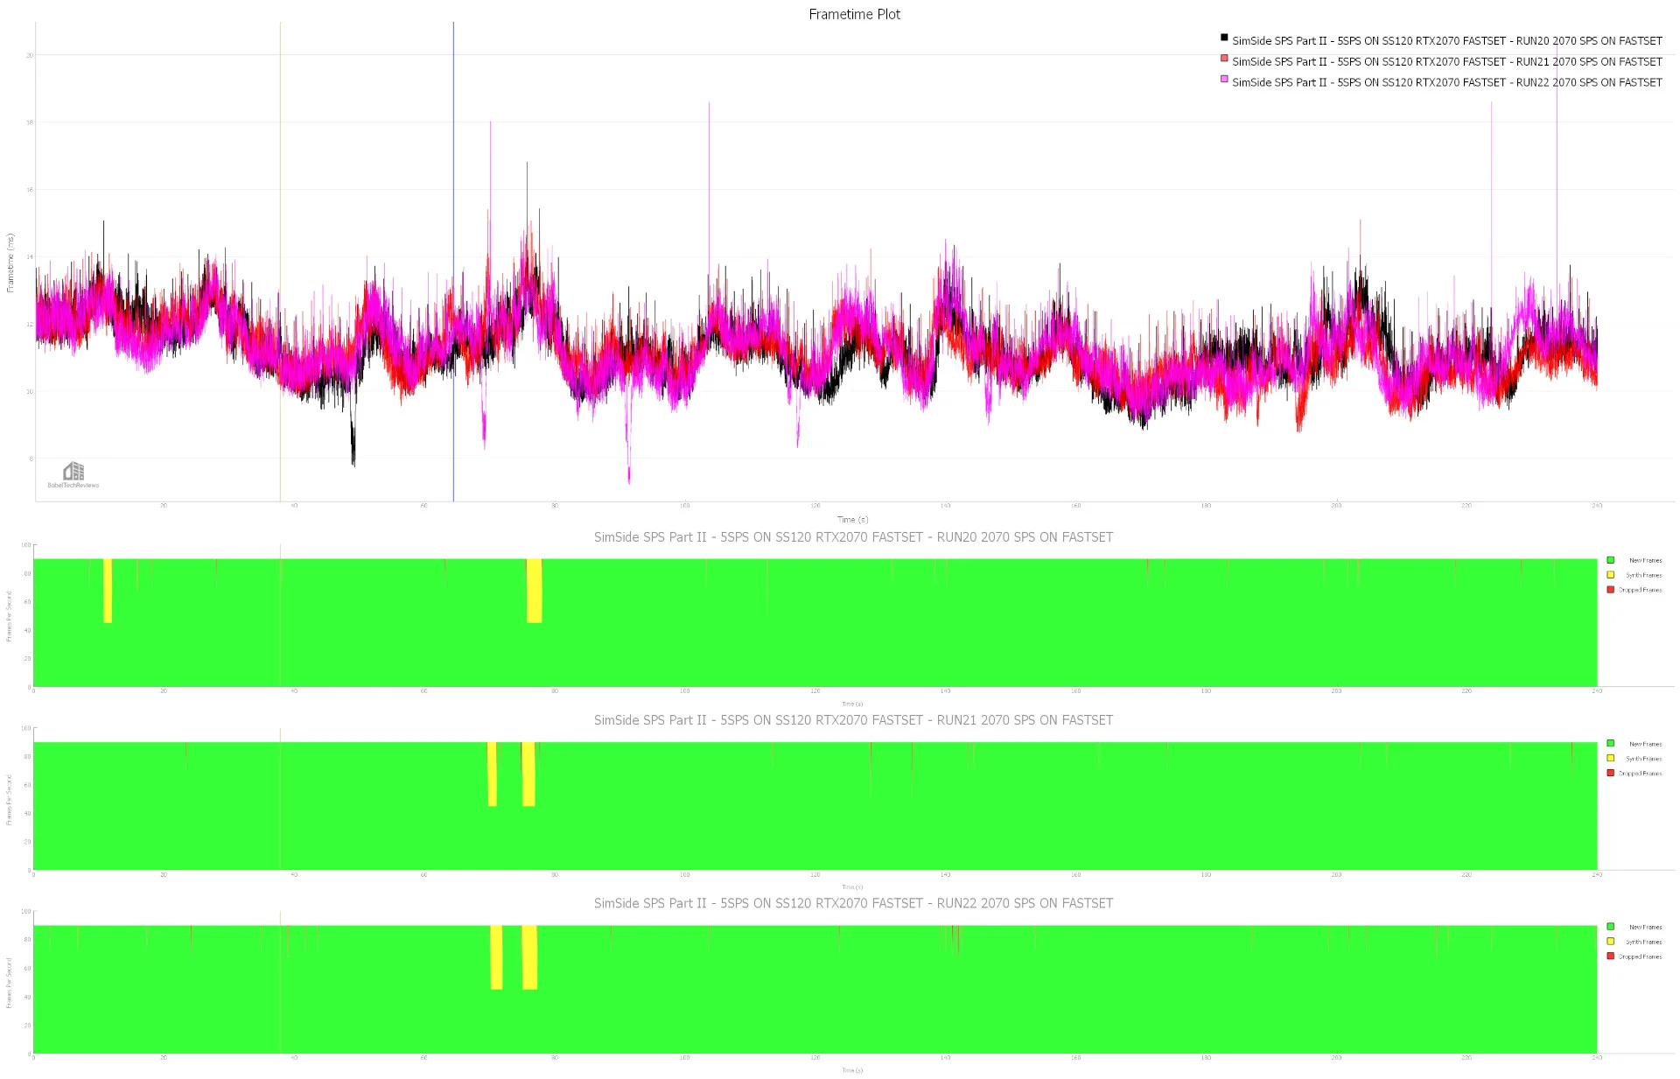This screenshot has height=1079, width=1680.
Task: Click first yellow synth bar in RUN20 chart
Action: point(108,591)
